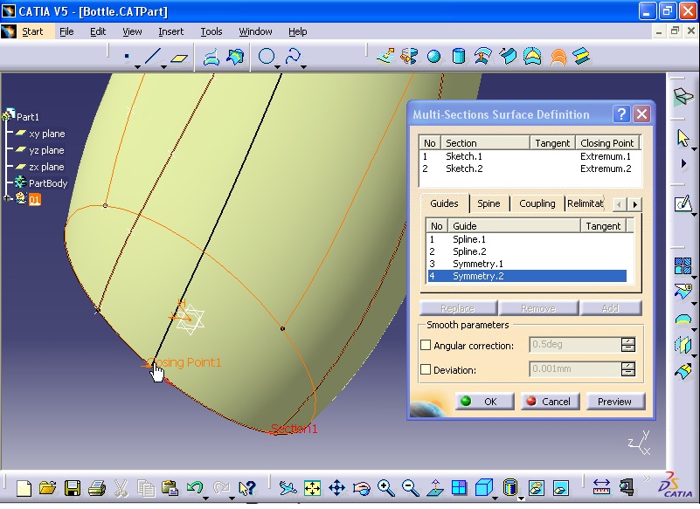Select the Revolve surface tool
The image size is (700, 509).
tap(407, 55)
